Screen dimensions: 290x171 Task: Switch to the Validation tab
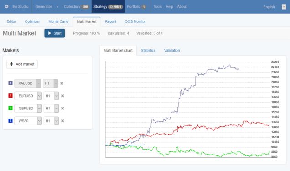click(172, 50)
